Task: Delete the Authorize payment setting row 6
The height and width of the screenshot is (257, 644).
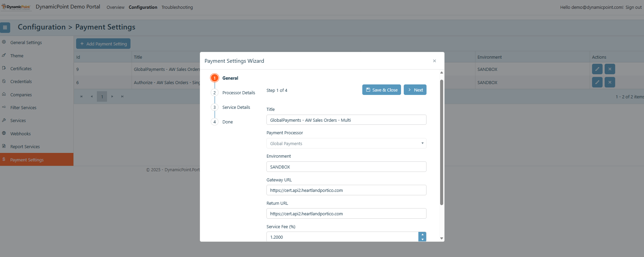Action: tap(610, 82)
